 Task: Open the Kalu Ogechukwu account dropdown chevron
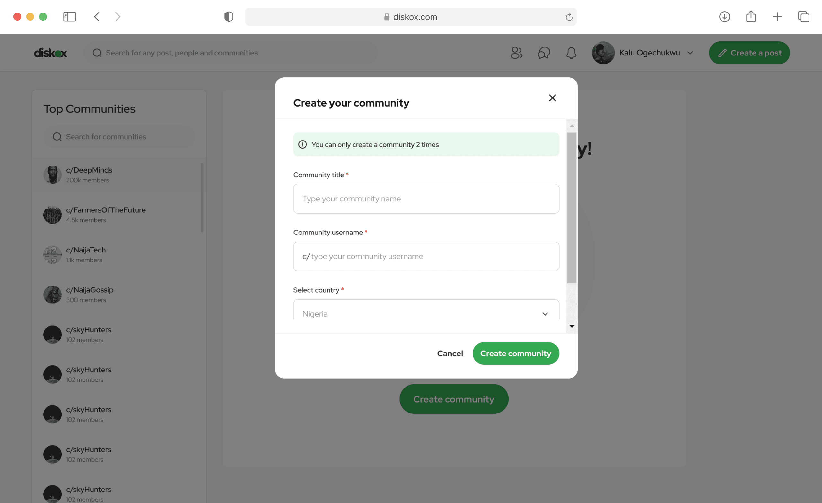(690, 53)
